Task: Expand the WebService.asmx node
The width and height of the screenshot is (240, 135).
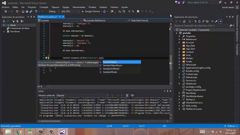Action: [179, 109]
